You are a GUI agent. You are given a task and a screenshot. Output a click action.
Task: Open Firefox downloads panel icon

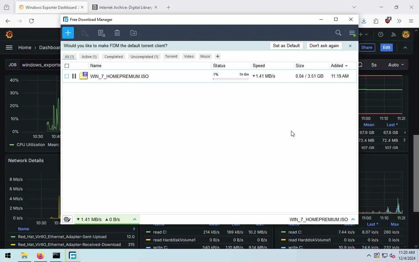coord(364,21)
